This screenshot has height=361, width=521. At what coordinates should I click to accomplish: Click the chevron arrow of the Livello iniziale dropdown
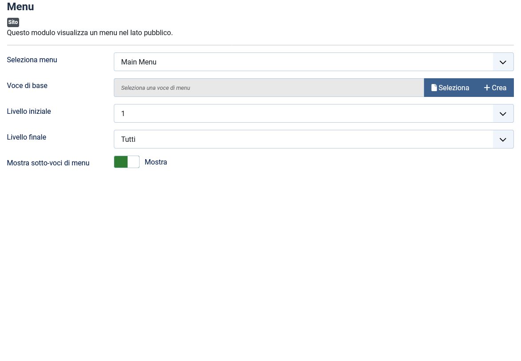pyautogui.click(x=503, y=114)
